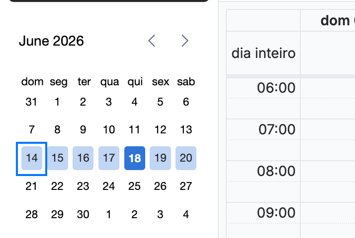
Task: Pick July 4 in the last row
Action: click(186, 214)
